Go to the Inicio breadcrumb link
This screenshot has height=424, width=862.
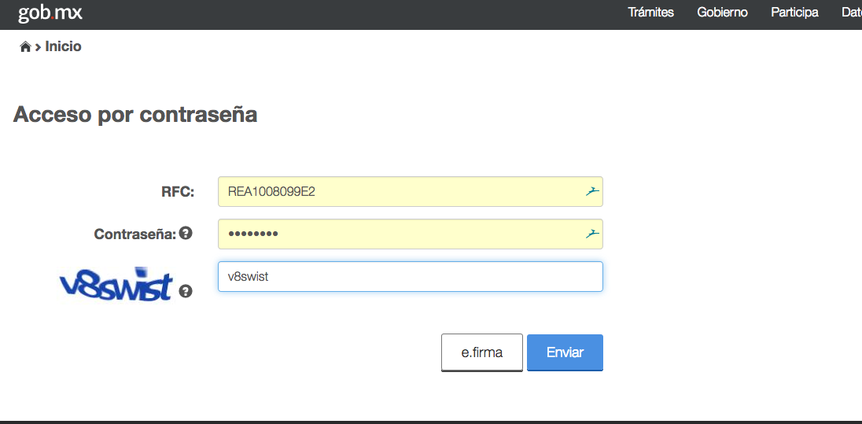[63, 46]
